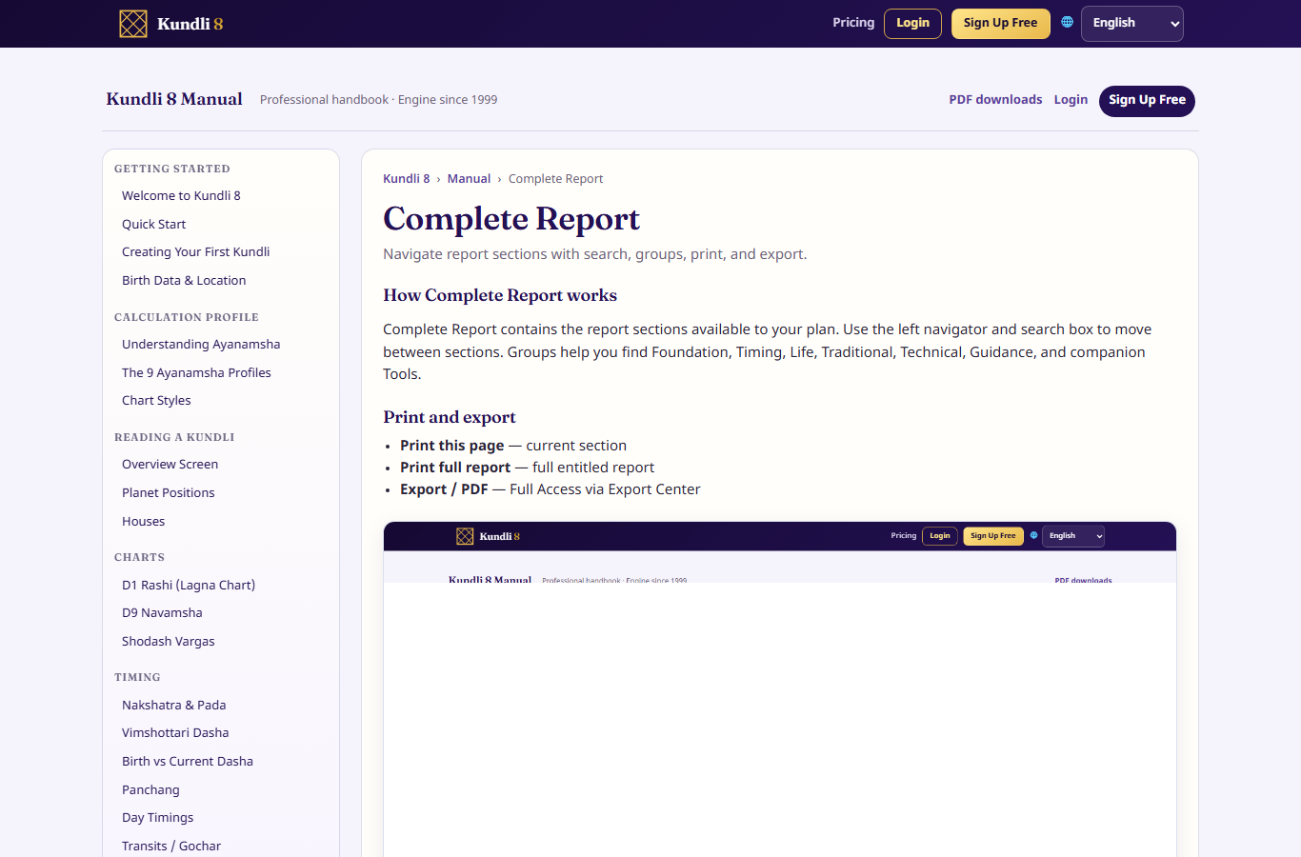Open Chart Styles sidebar item
Image resolution: width=1301 pixels, height=857 pixels.
pos(156,401)
